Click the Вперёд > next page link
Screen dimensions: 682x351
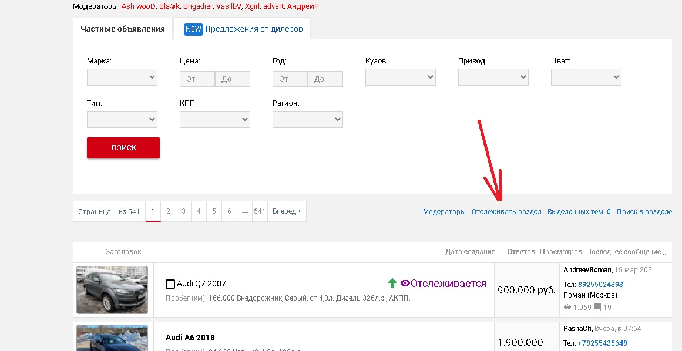coord(287,211)
